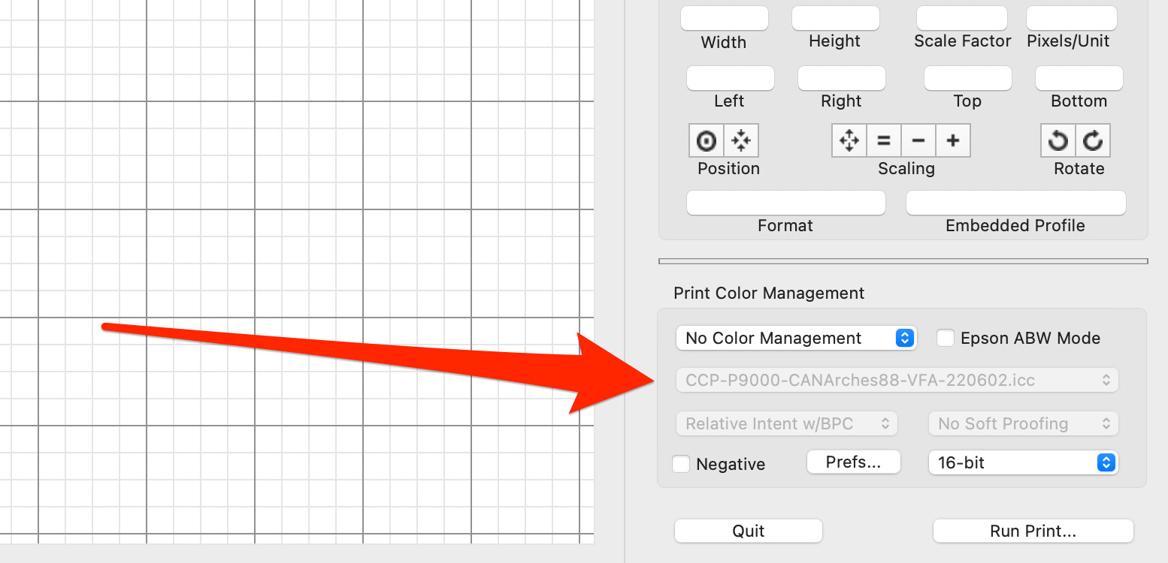Rotate image counterclockwise

point(1058,140)
